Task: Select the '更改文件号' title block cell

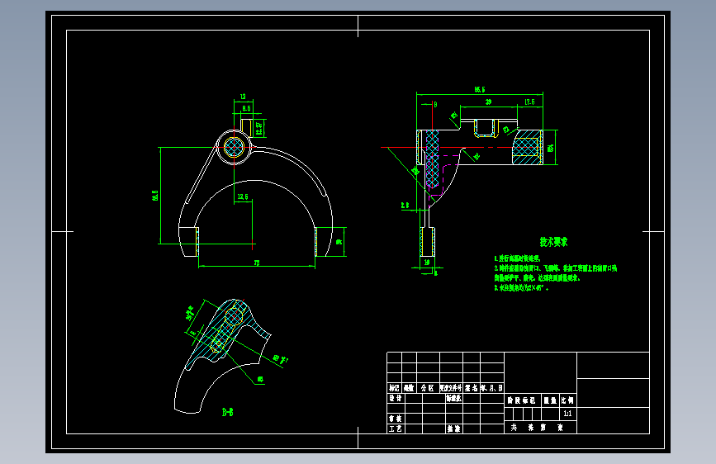Action: 451,388
